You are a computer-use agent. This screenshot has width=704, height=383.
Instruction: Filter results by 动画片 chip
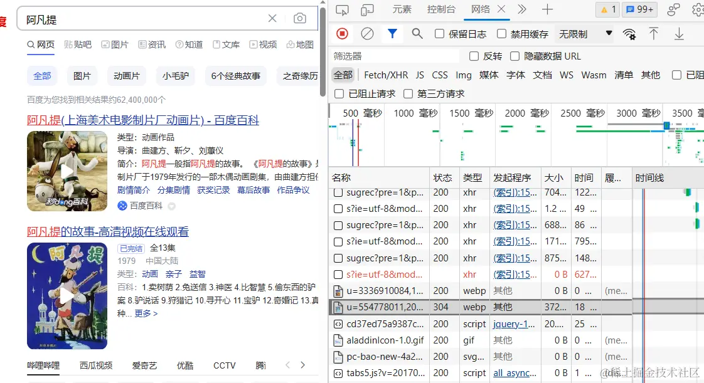point(127,76)
